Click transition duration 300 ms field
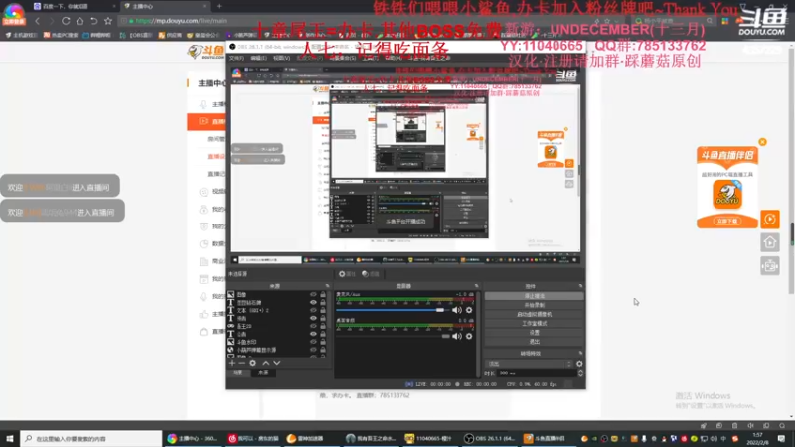 (x=537, y=373)
